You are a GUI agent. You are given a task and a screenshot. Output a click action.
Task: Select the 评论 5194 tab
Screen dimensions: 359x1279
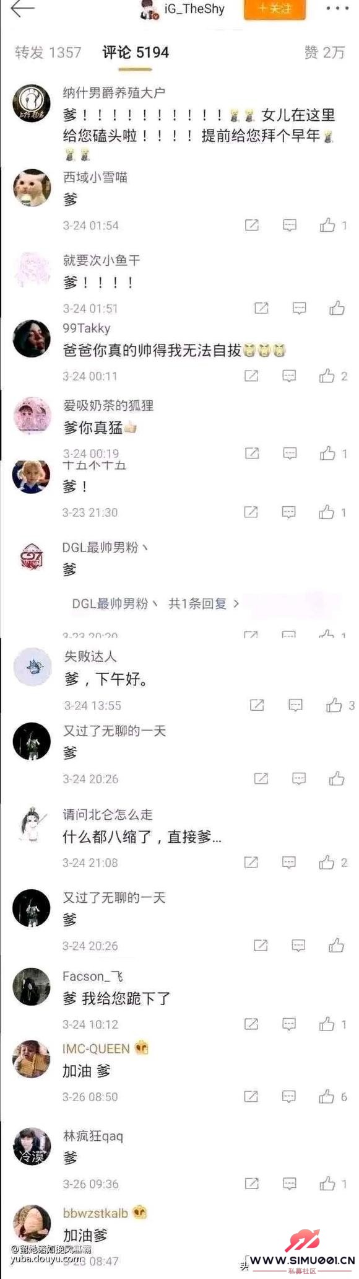136,53
